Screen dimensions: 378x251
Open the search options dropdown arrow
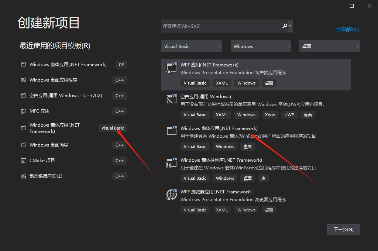point(290,26)
